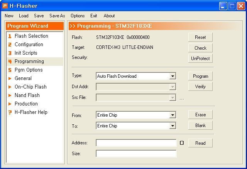Image resolution: width=247 pixels, height=169 pixels.
Task: Click the Size input field
Action: tap(136, 154)
